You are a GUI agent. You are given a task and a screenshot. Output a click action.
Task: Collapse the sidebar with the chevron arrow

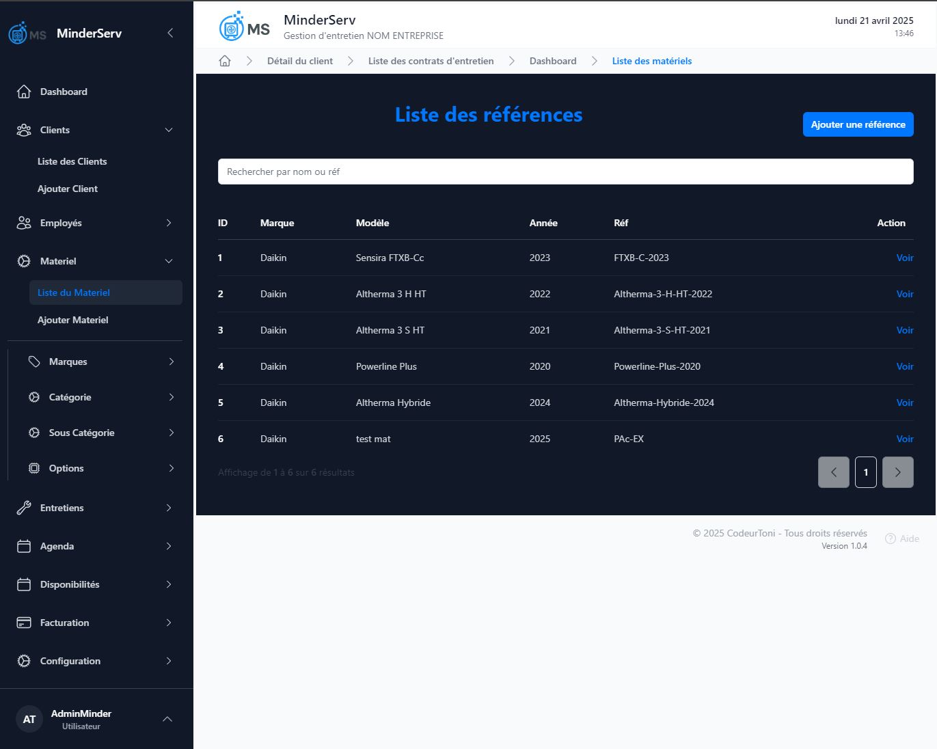tap(169, 32)
